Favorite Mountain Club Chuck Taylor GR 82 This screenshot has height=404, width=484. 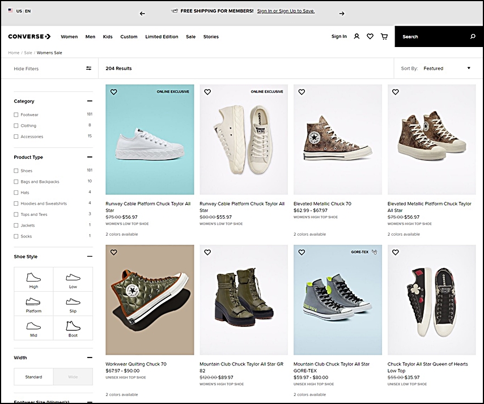[207, 253]
